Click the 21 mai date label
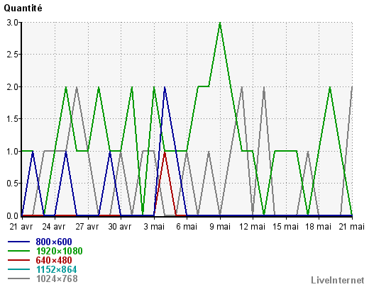Viewport: 369px width, 287px height. pyautogui.click(x=352, y=227)
